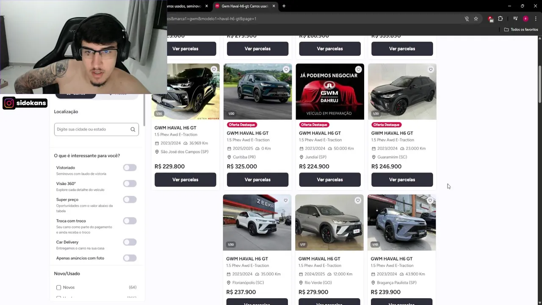Enable Apenas anúncios com foto switch

(130, 258)
